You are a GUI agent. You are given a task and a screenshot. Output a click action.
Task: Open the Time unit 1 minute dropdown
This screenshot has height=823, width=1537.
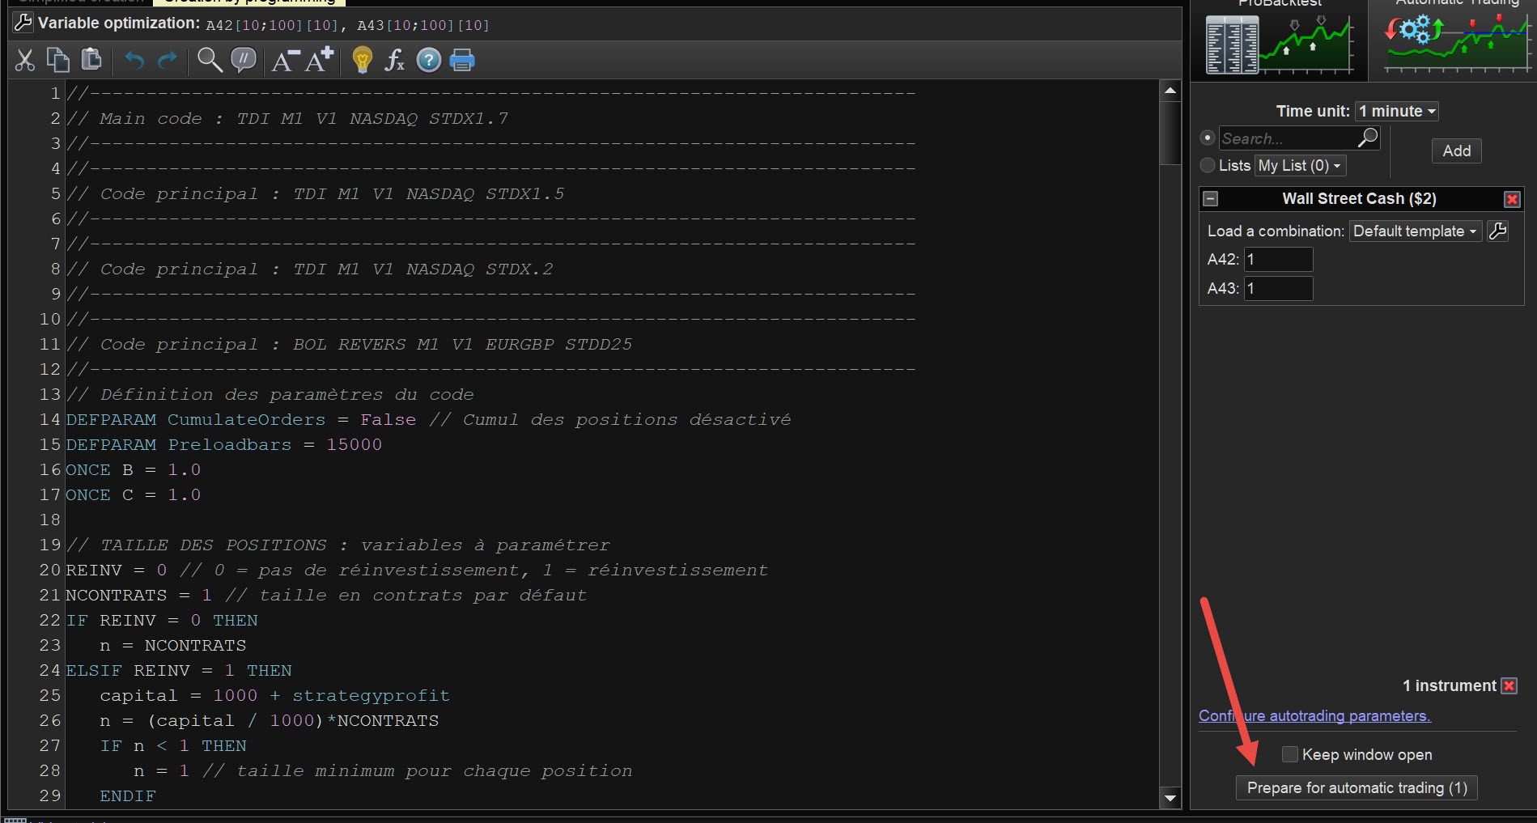click(x=1397, y=111)
